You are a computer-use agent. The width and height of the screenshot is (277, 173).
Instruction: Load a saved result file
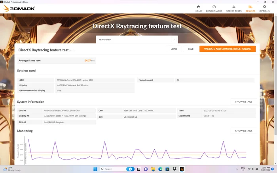[174, 49]
